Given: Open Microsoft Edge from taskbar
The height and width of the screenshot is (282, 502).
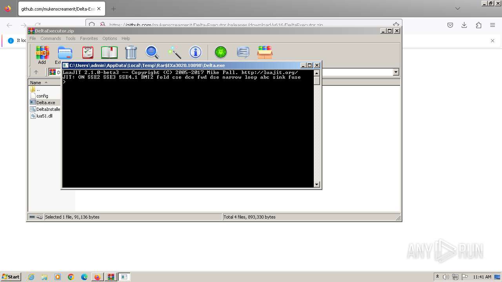Looking at the screenshot, I should 84,277.
